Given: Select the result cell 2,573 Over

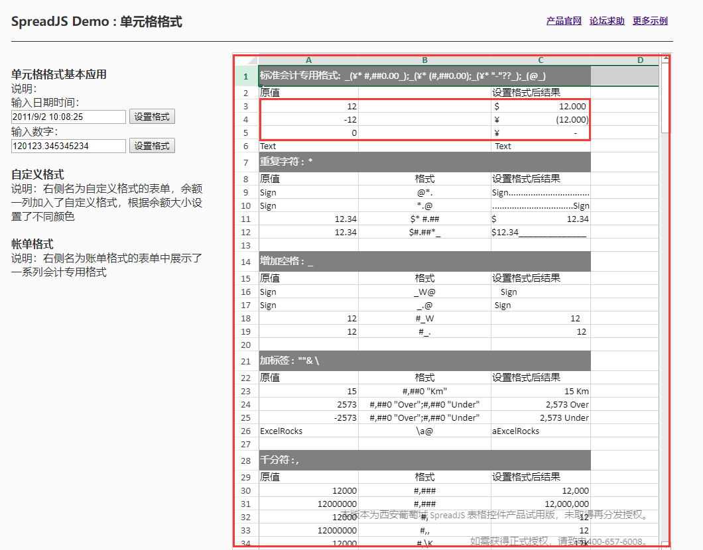Looking at the screenshot, I should pyautogui.click(x=541, y=404).
